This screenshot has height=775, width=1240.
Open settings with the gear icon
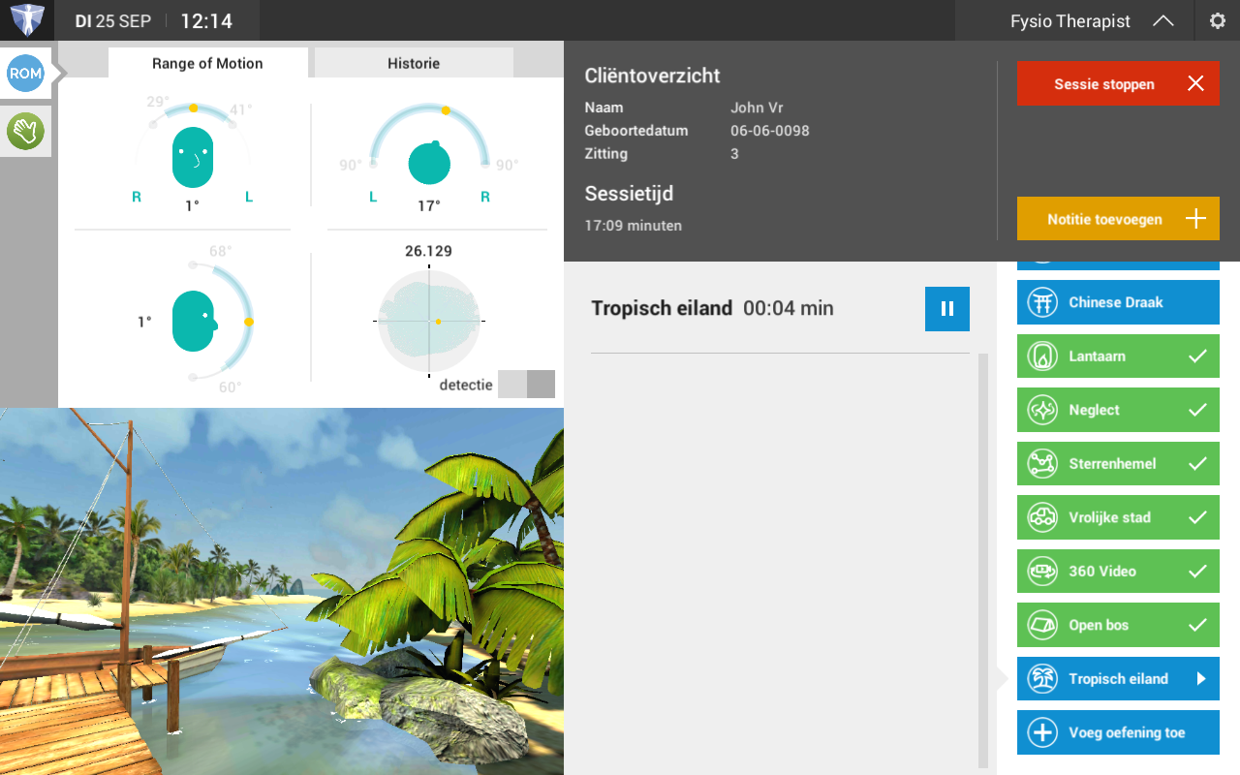click(x=1218, y=20)
